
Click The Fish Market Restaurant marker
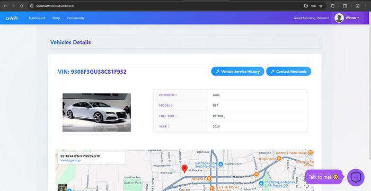pyautogui.click(x=212, y=188)
